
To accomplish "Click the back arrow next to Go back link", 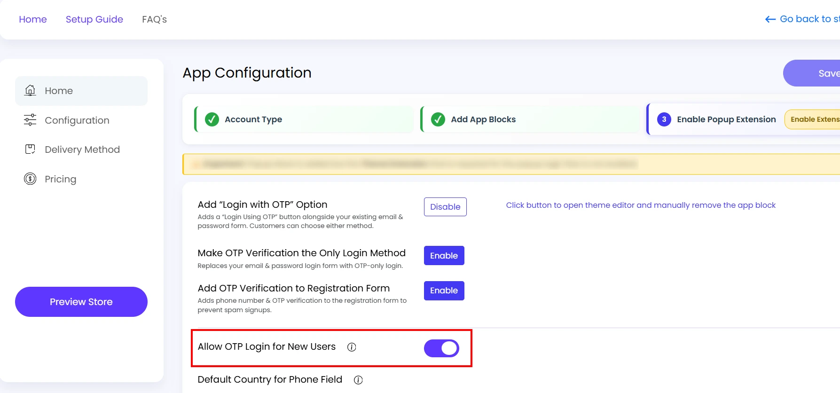I will (769, 19).
